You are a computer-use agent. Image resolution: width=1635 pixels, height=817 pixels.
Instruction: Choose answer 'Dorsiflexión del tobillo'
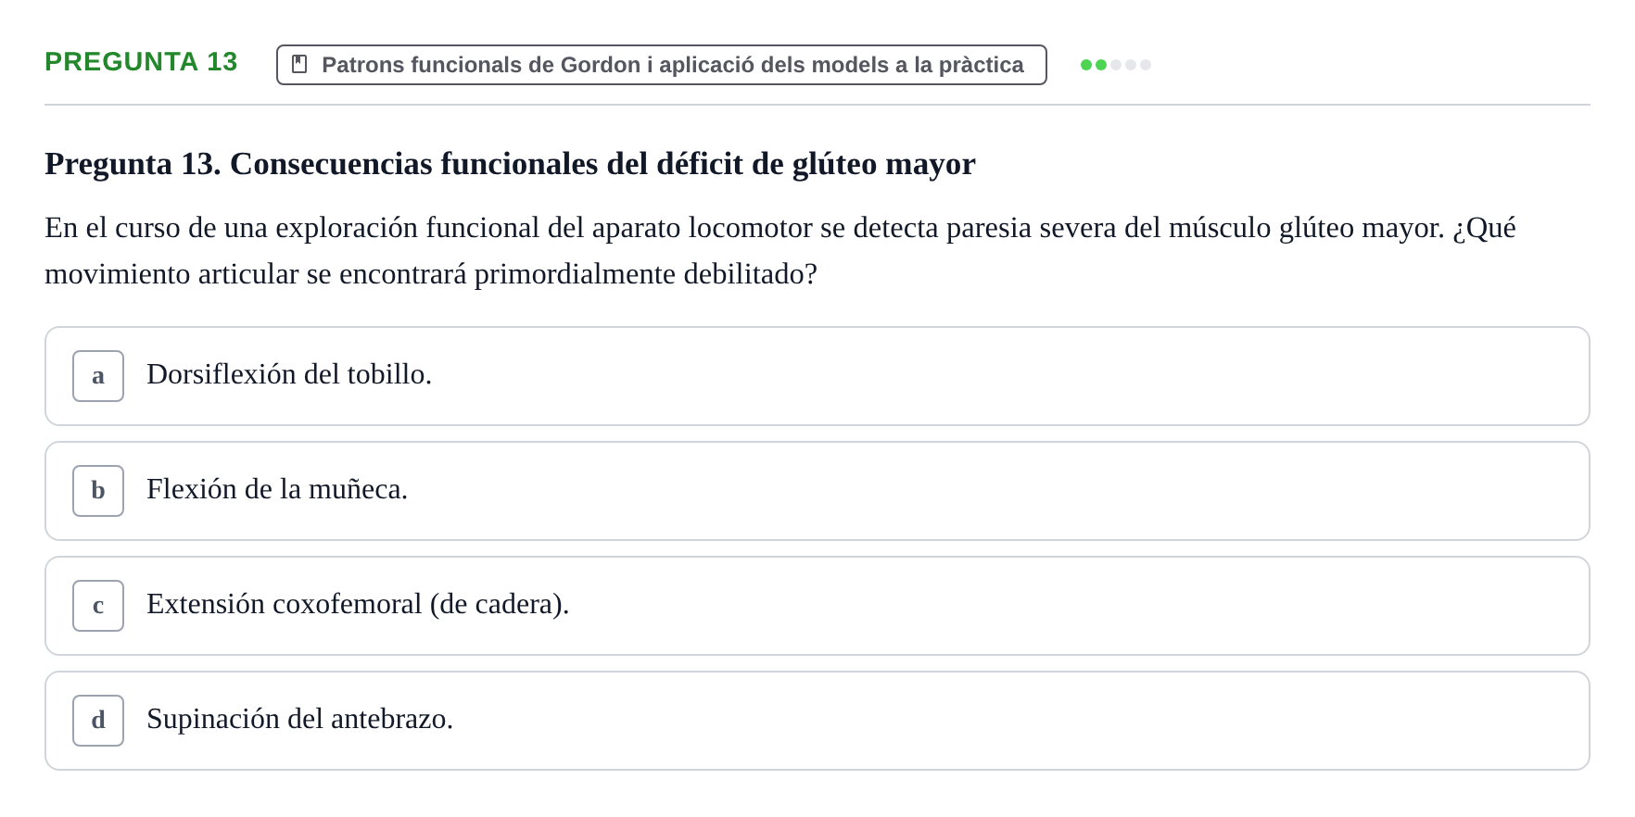coord(289,374)
